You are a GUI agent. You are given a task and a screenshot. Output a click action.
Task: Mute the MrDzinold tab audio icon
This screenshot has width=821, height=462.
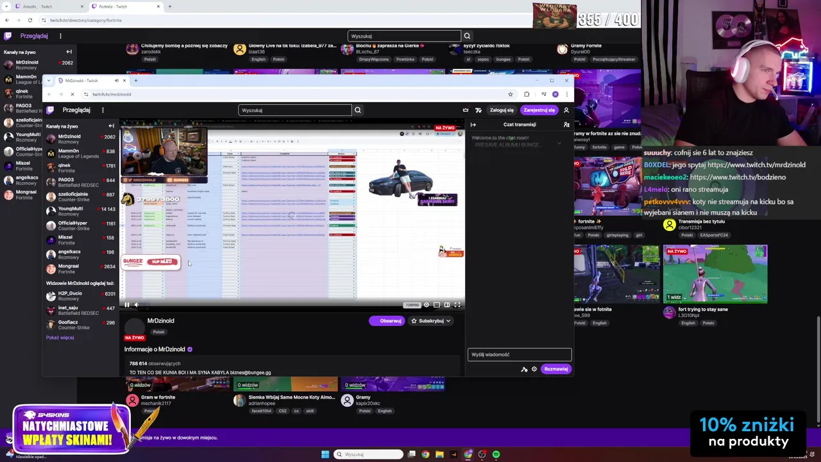pos(116,80)
